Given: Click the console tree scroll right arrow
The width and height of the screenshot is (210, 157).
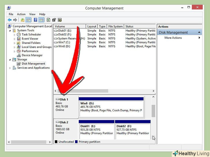Looking at the screenshot, I should (x=50, y=142).
